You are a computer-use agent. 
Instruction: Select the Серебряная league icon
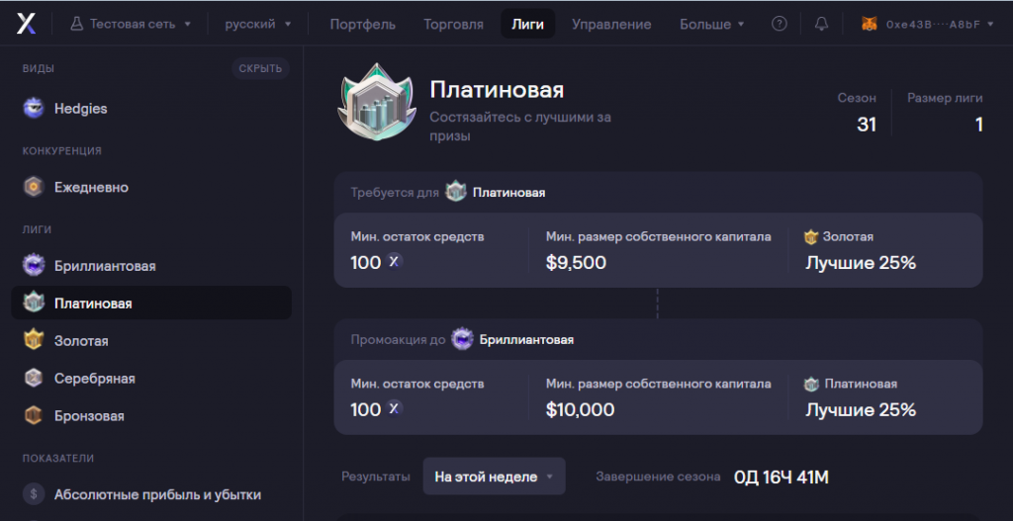point(35,378)
